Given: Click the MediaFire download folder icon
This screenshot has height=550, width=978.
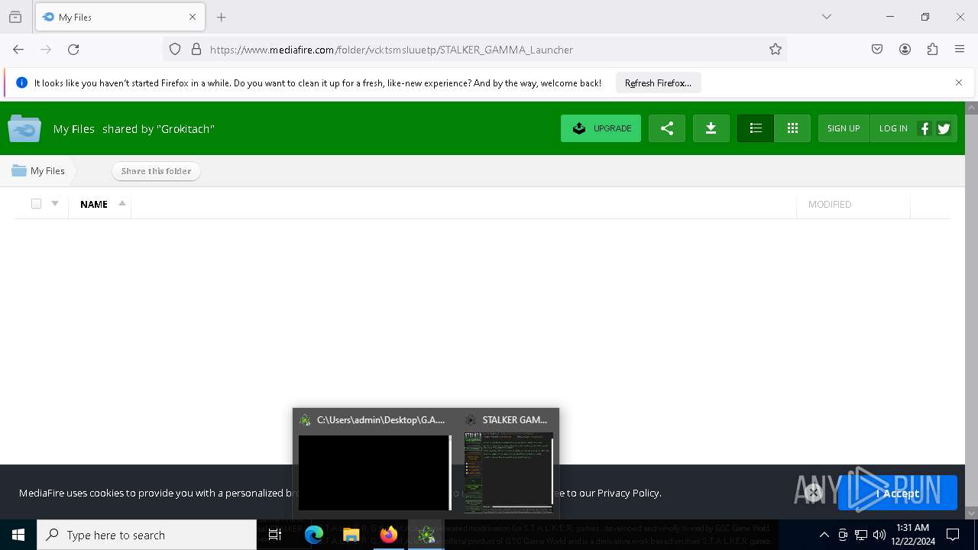Looking at the screenshot, I should pyautogui.click(x=711, y=128).
